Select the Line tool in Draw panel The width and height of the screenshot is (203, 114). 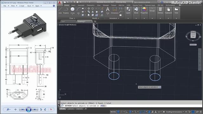(x=60, y=10)
